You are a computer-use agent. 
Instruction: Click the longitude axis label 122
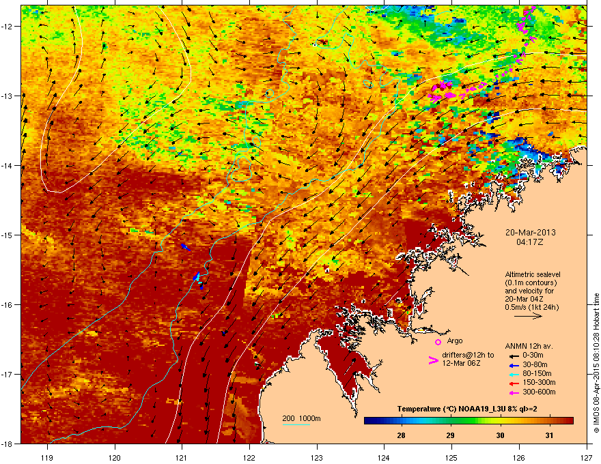click(249, 457)
